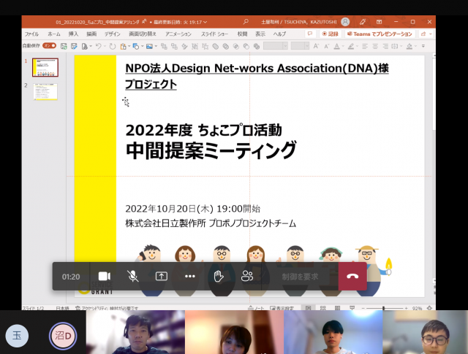Click the user account avatar icon
Image resolution: width=468 pixels, height=354 pixels.
pos(345,22)
